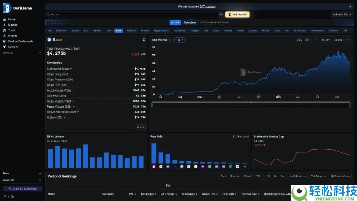Open the chart embed code icon
357x201 pixels.
316,40
